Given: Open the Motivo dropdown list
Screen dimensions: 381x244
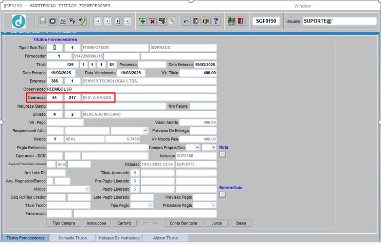Looking at the screenshot, I should [87, 189].
